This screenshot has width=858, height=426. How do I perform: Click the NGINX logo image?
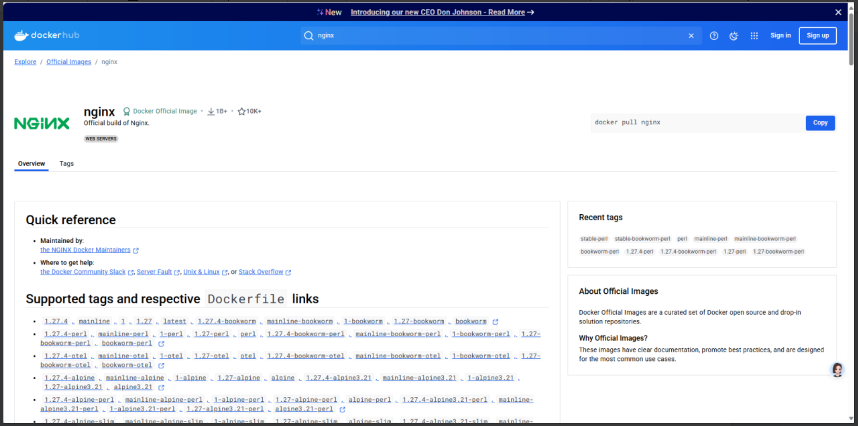pos(42,123)
